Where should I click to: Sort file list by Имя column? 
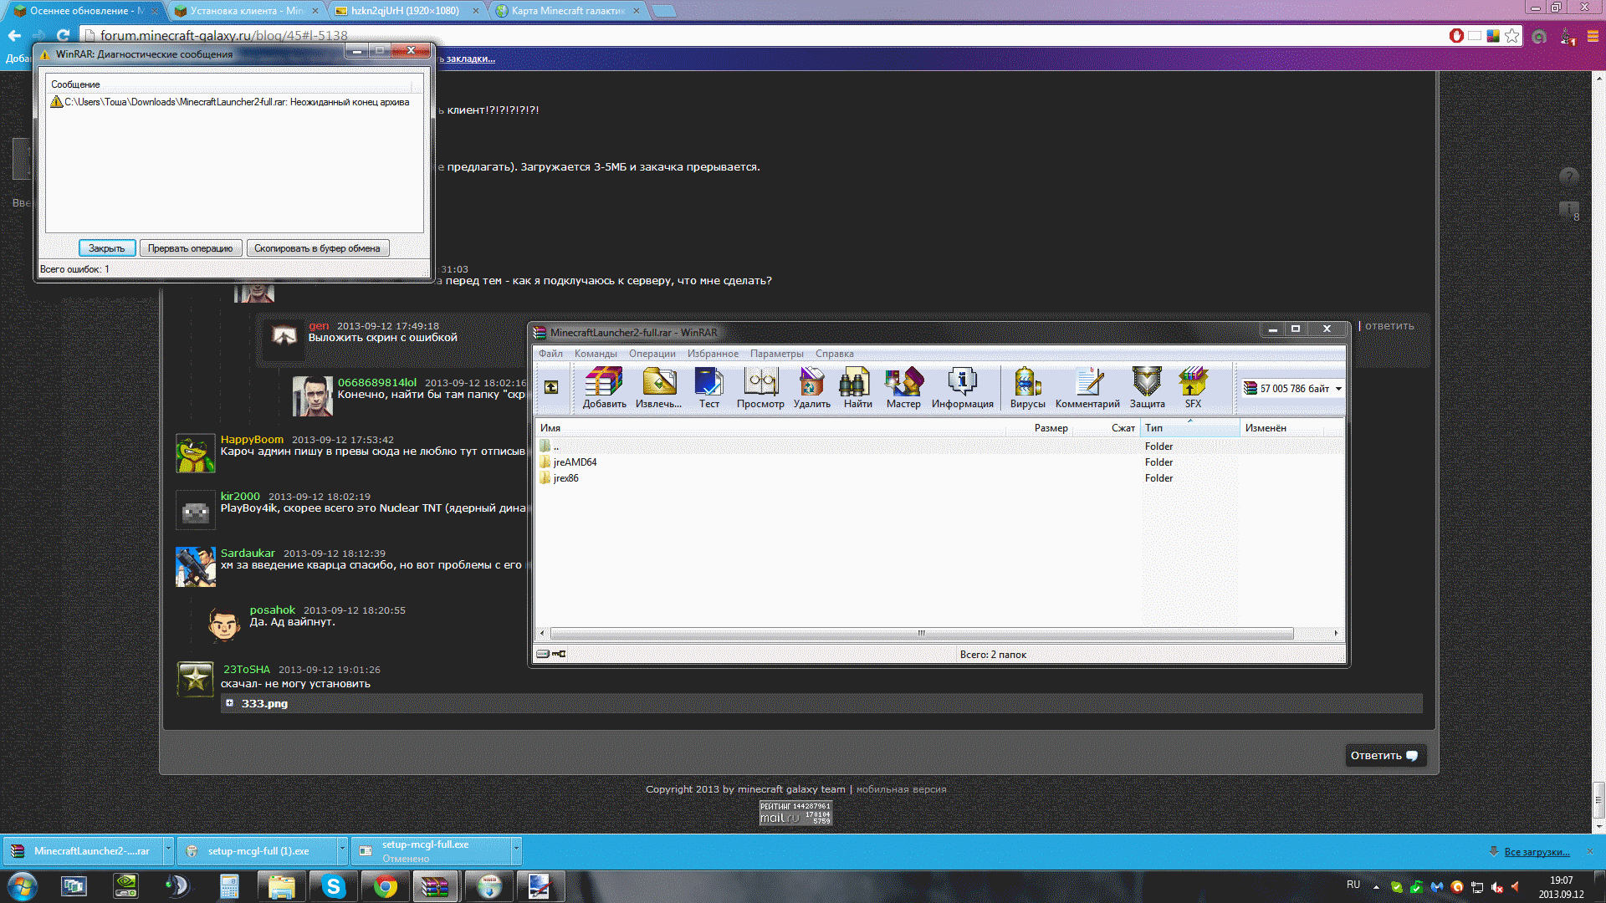[770, 428]
